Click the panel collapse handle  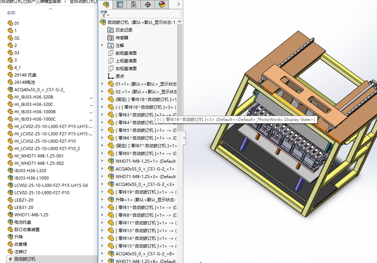click(x=184, y=138)
